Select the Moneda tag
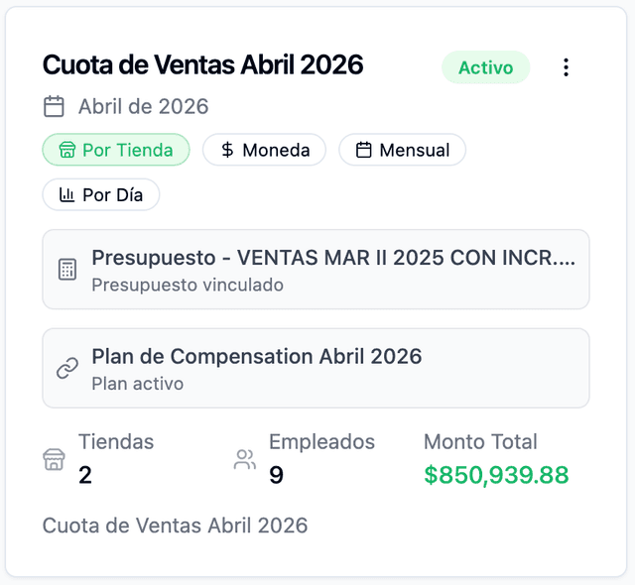 click(264, 150)
